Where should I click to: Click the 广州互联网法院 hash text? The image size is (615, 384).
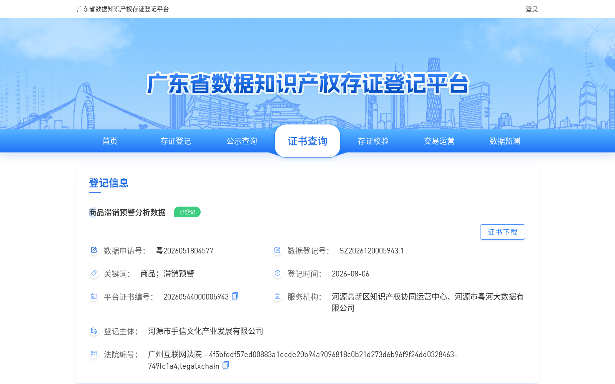[x=303, y=360]
